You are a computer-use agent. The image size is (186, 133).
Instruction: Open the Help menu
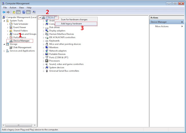pos(29,8)
